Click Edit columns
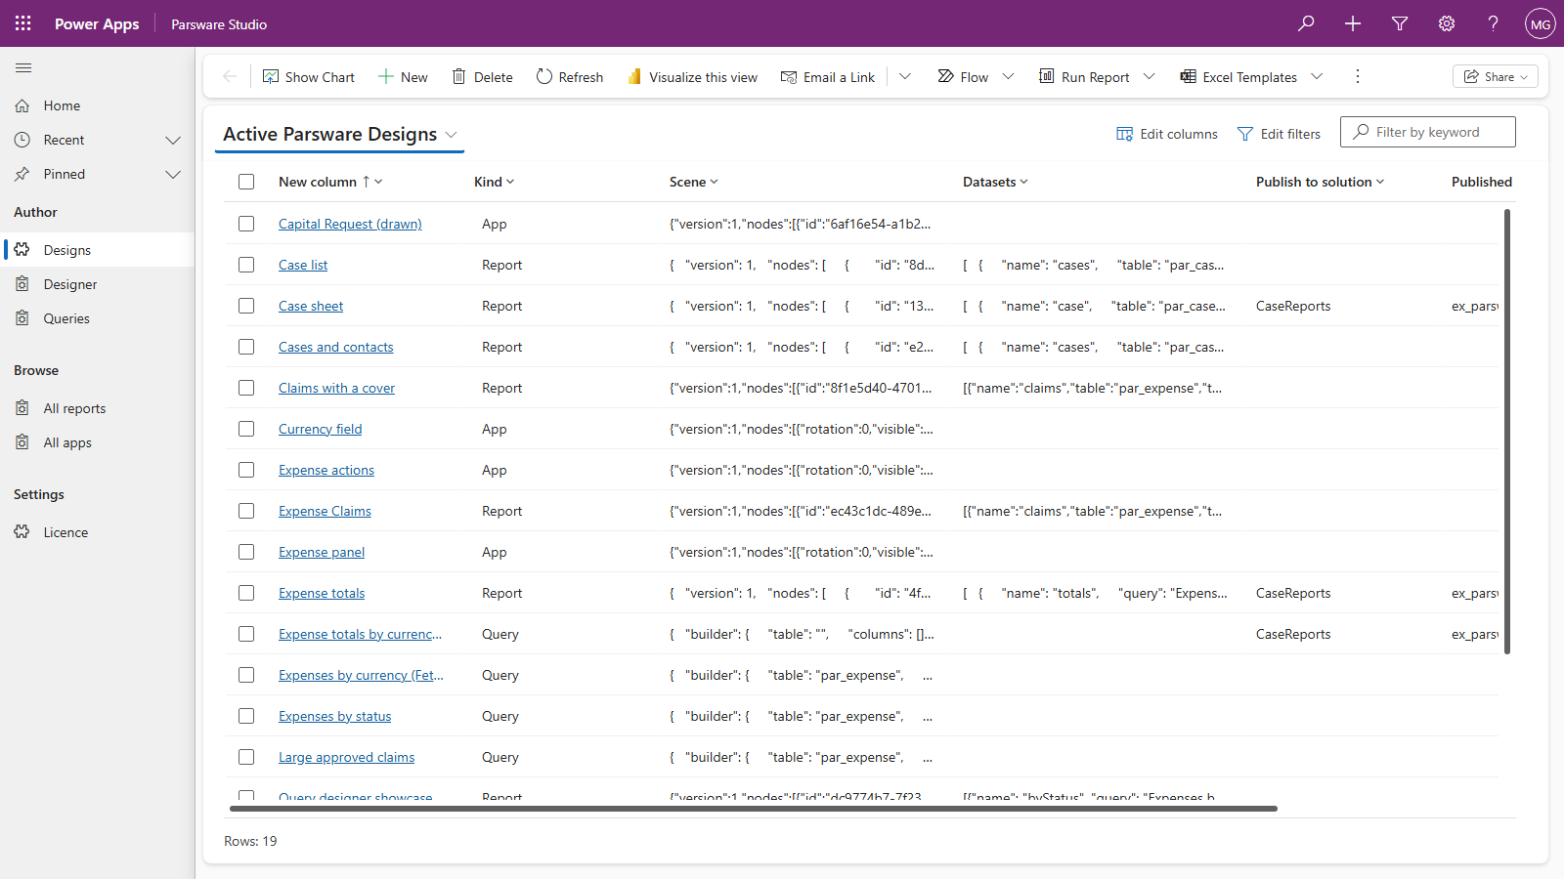This screenshot has height=879, width=1564. (x=1167, y=134)
